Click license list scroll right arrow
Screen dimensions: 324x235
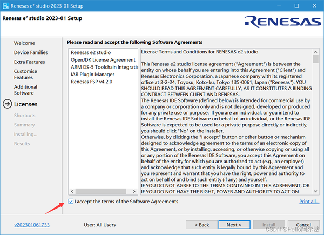[x=134, y=191]
